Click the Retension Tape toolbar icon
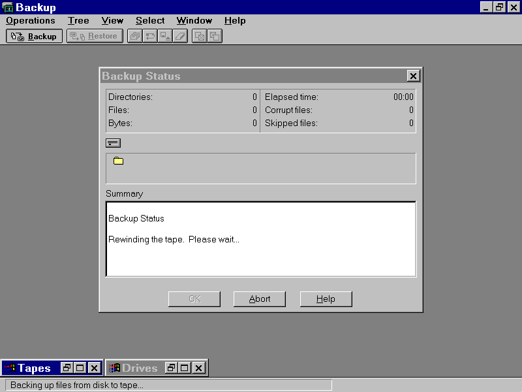Viewport: 522px width, 392px height. (x=150, y=37)
